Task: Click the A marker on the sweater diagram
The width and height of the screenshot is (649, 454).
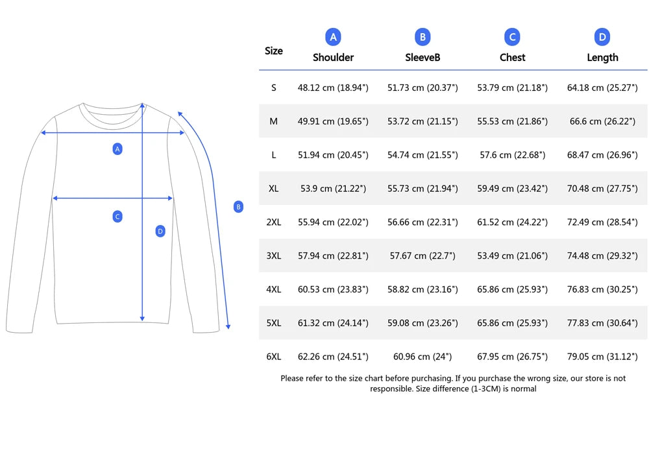Action: coord(117,149)
